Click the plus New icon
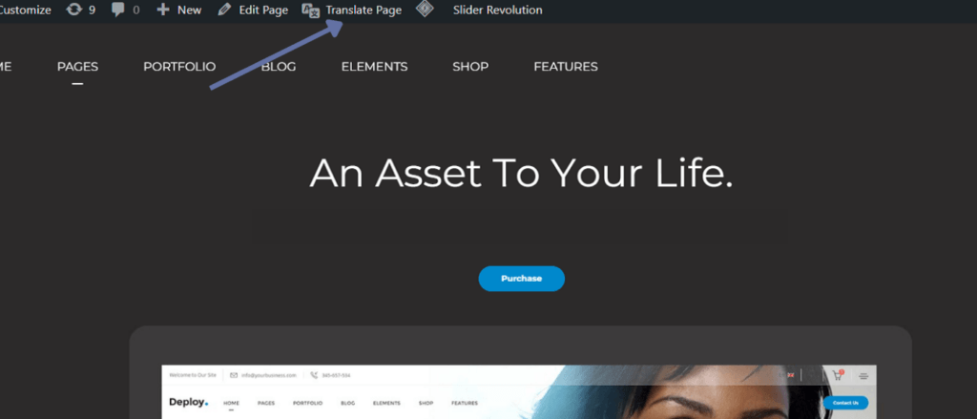 tap(163, 10)
